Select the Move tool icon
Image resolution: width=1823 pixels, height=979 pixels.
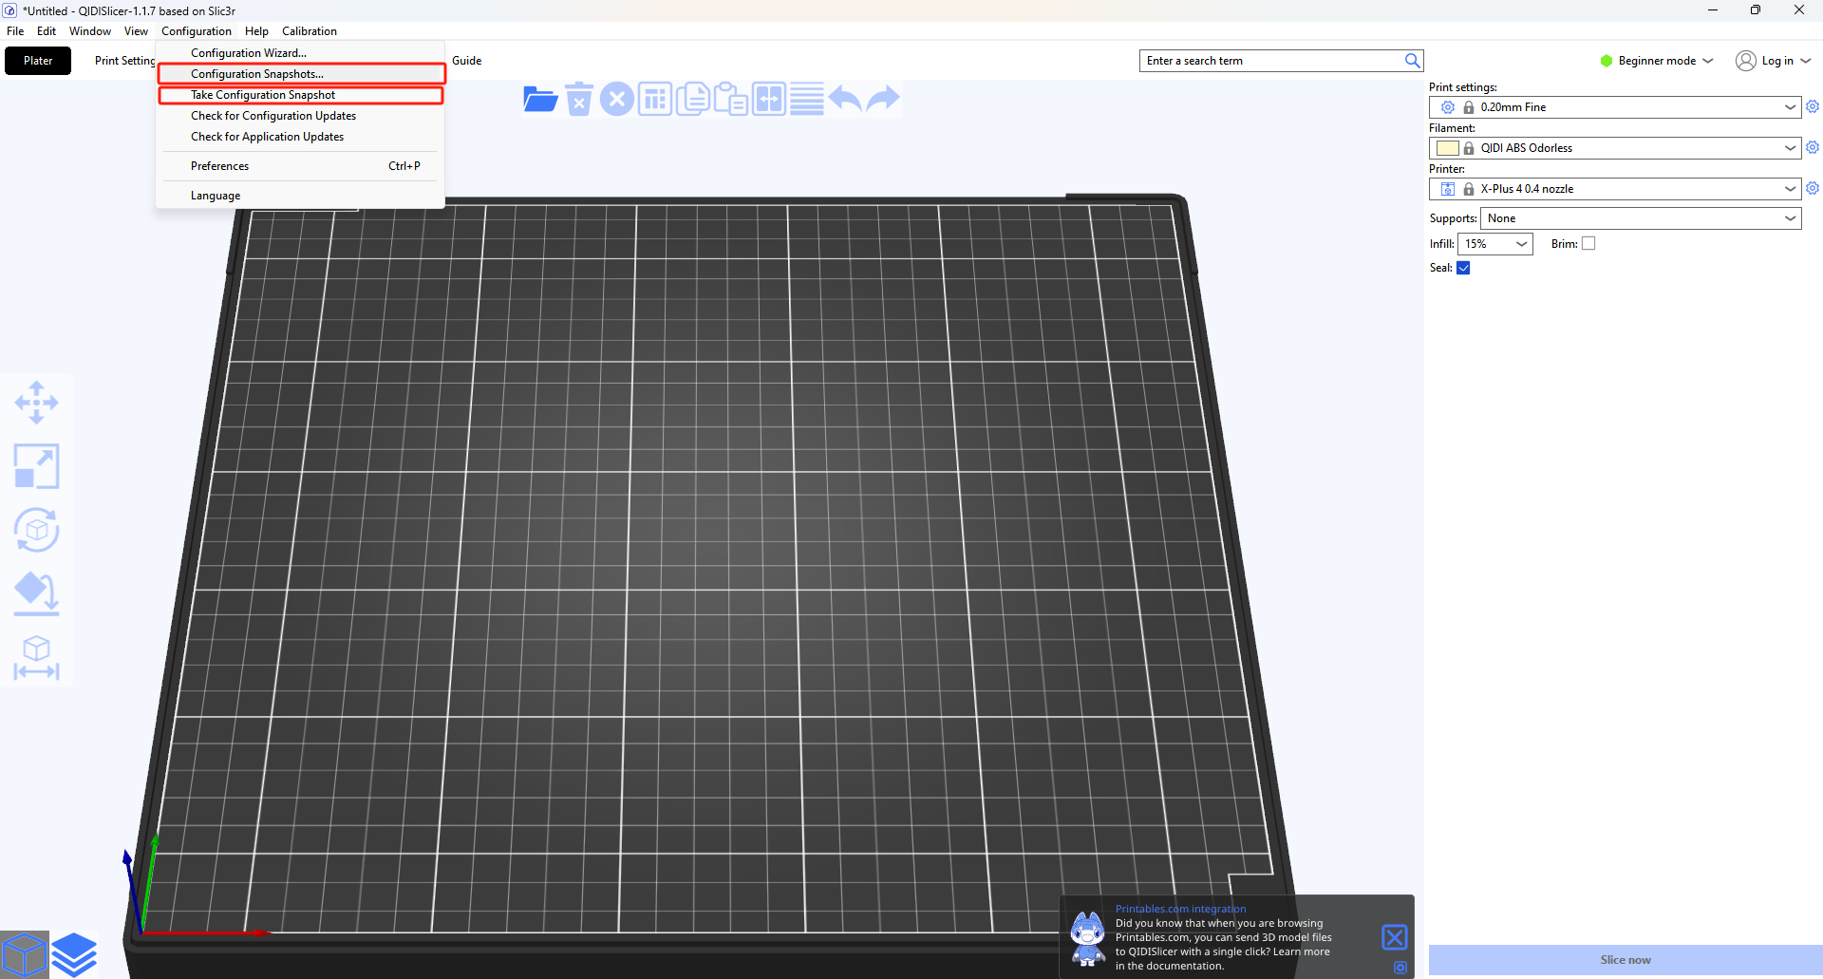(36, 403)
